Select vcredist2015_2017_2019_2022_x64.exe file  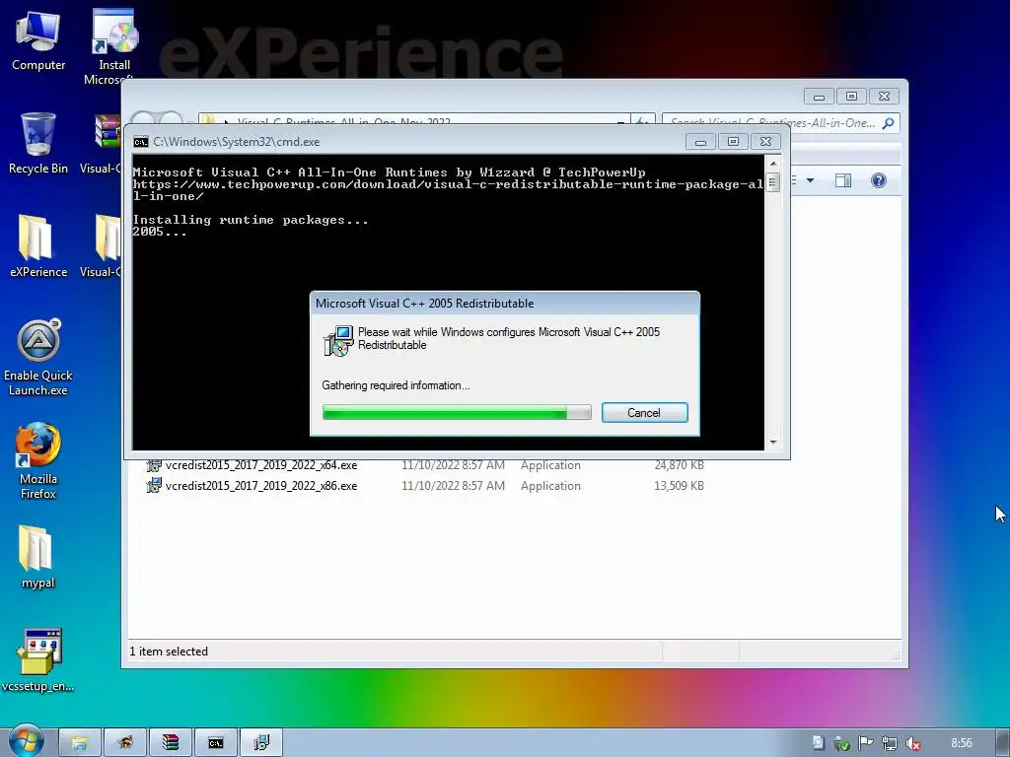[x=261, y=465]
